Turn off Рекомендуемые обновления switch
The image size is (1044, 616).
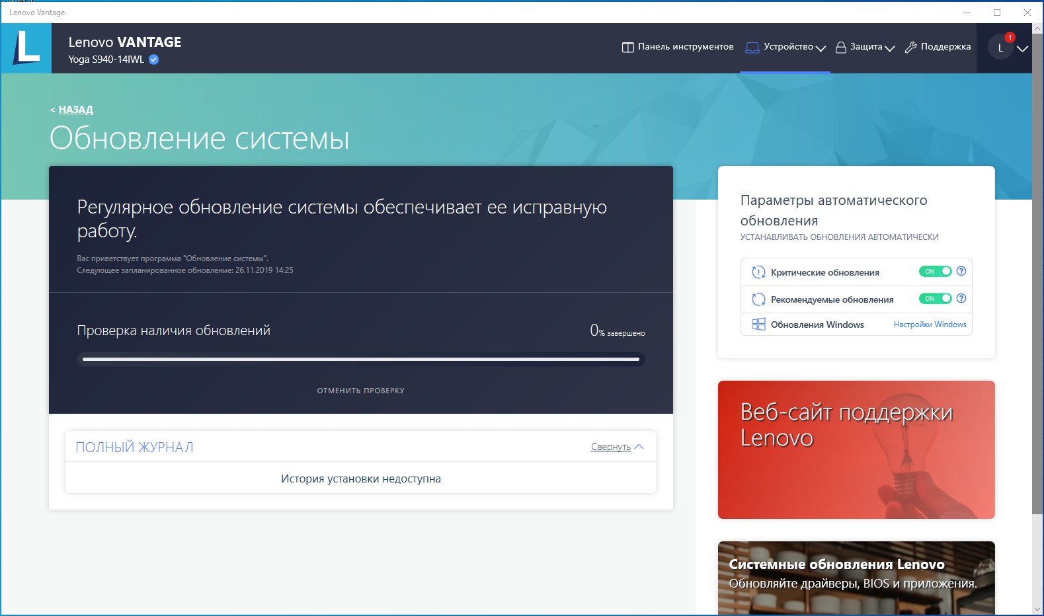(935, 299)
